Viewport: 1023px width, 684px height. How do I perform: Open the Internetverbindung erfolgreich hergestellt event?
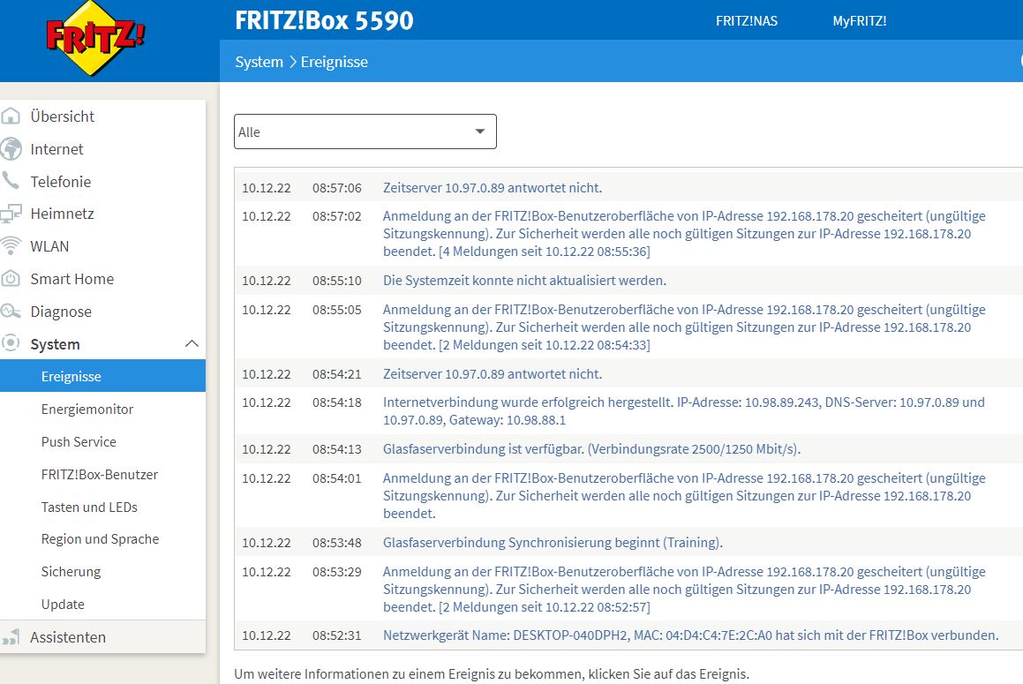pyautogui.click(x=684, y=411)
